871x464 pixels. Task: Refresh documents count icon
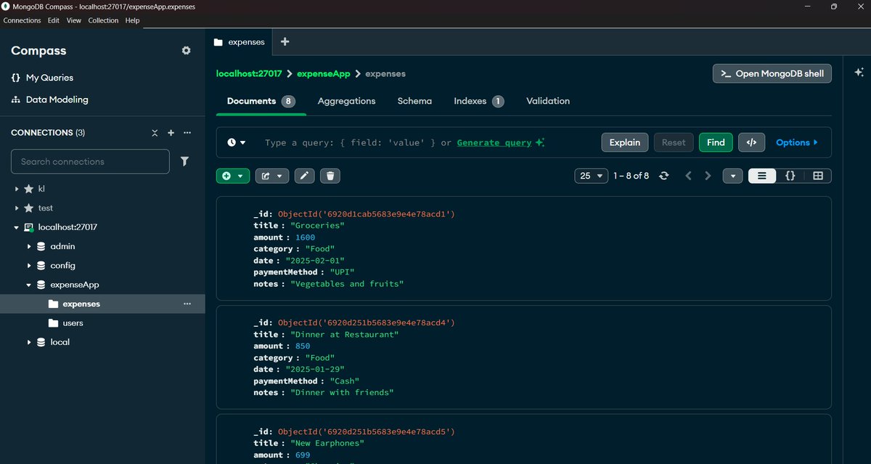click(x=663, y=176)
